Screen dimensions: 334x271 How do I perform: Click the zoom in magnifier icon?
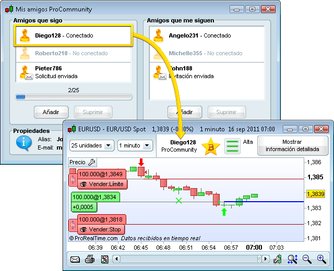pyautogui.click(x=321, y=259)
